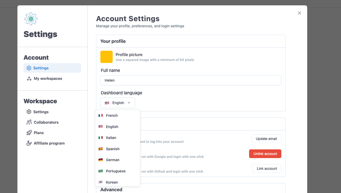
Task: Click the My workspaces nodes icon
Action: [29, 78]
